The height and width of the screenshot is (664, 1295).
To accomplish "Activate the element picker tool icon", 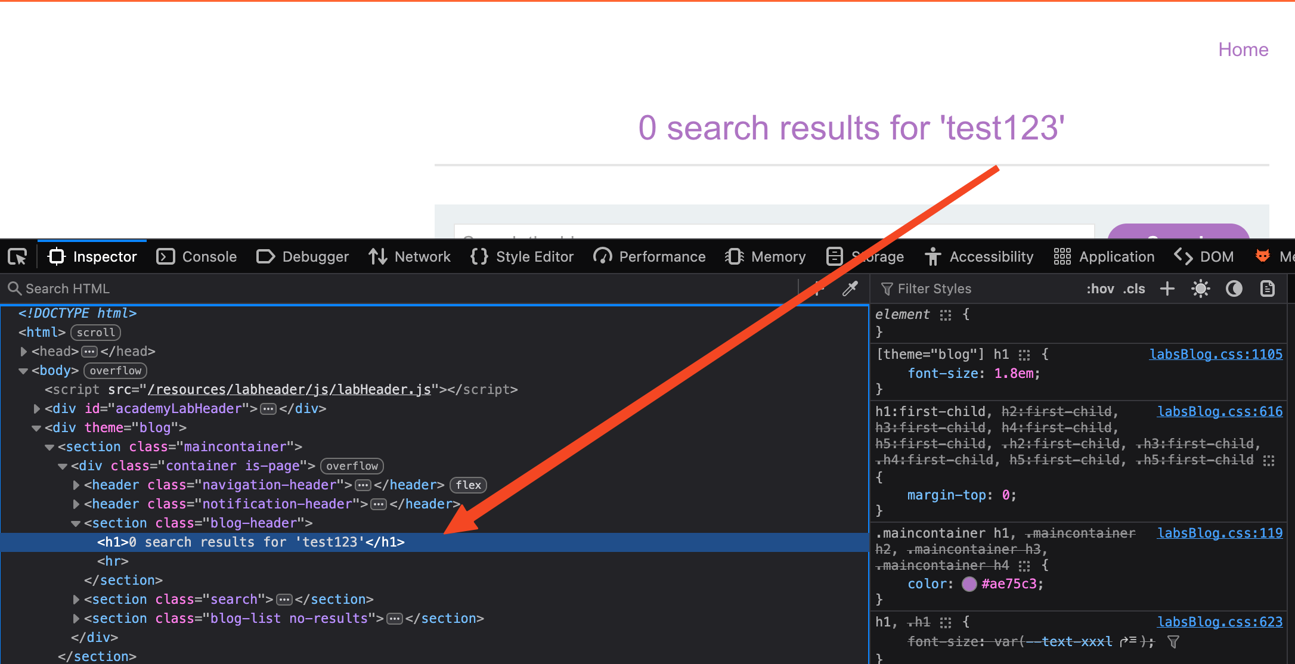I will (18, 257).
